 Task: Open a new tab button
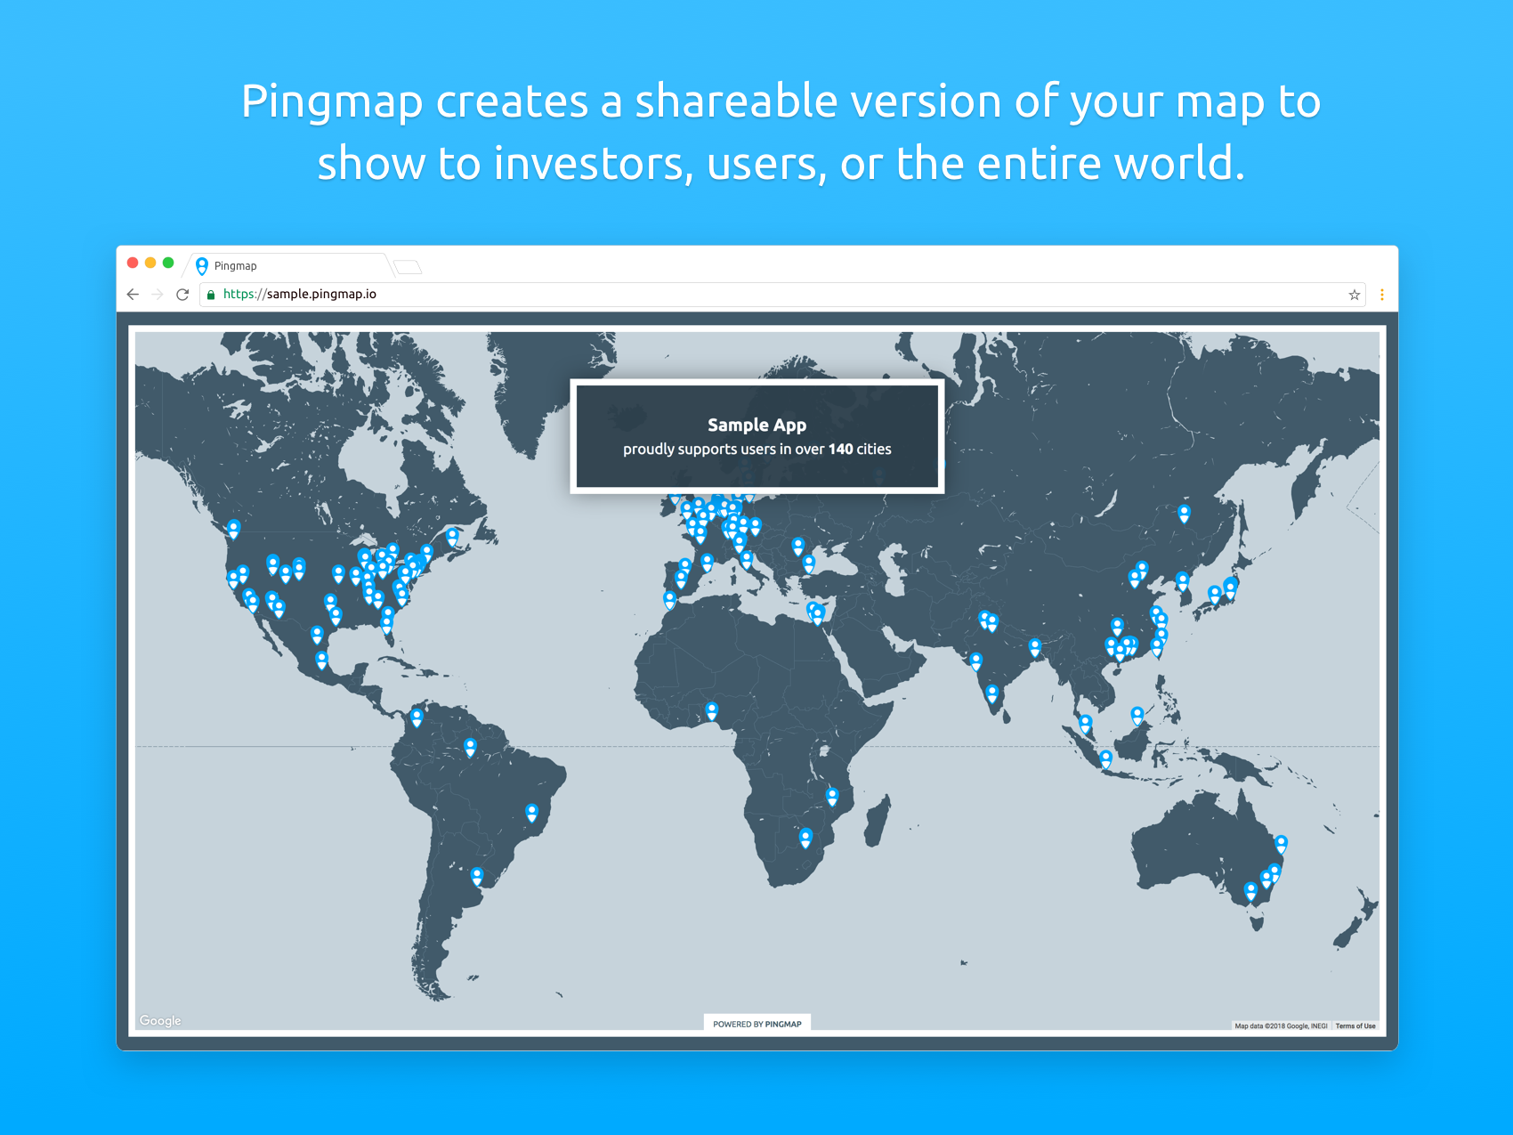[408, 267]
